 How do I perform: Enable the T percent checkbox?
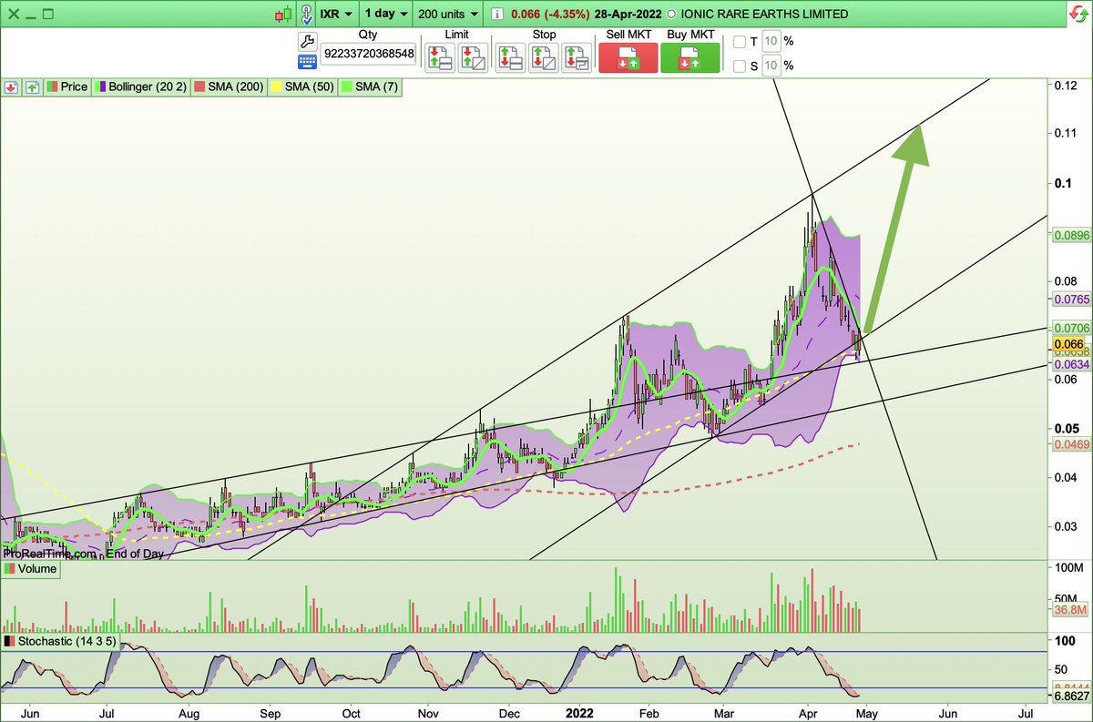coord(740,41)
